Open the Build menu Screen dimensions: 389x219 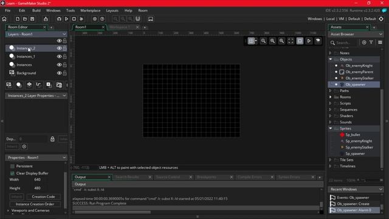point(36,10)
